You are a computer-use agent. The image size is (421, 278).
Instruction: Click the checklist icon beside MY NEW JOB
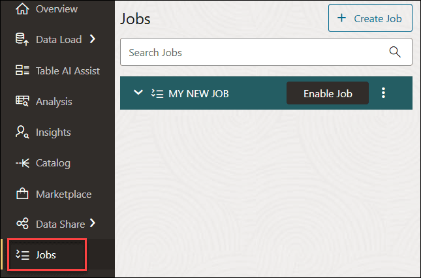point(157,93)
